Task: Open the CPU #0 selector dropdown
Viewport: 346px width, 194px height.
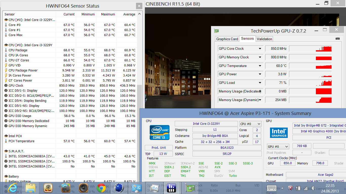Action: click(250, 124)
